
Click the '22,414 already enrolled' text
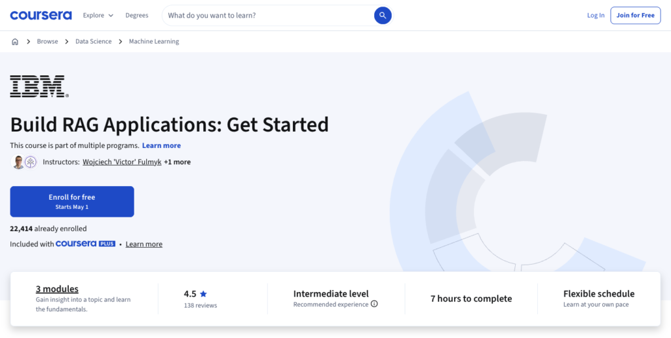coord(48,229)
